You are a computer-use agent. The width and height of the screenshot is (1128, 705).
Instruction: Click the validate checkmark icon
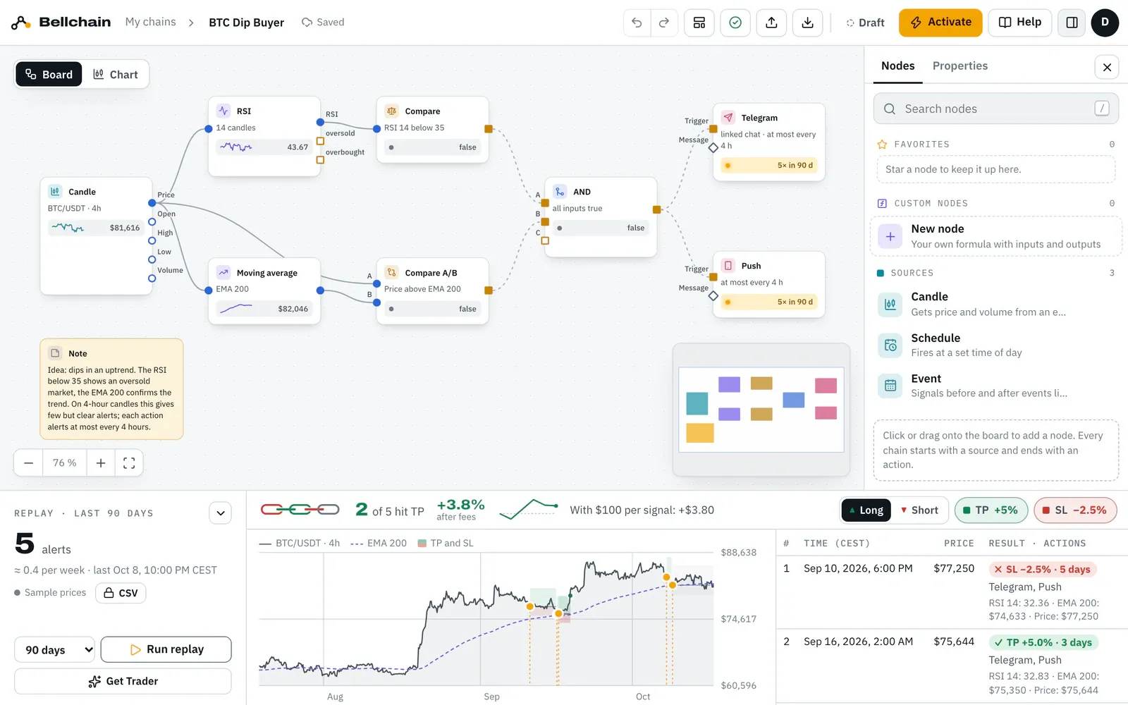pos(735,23)
